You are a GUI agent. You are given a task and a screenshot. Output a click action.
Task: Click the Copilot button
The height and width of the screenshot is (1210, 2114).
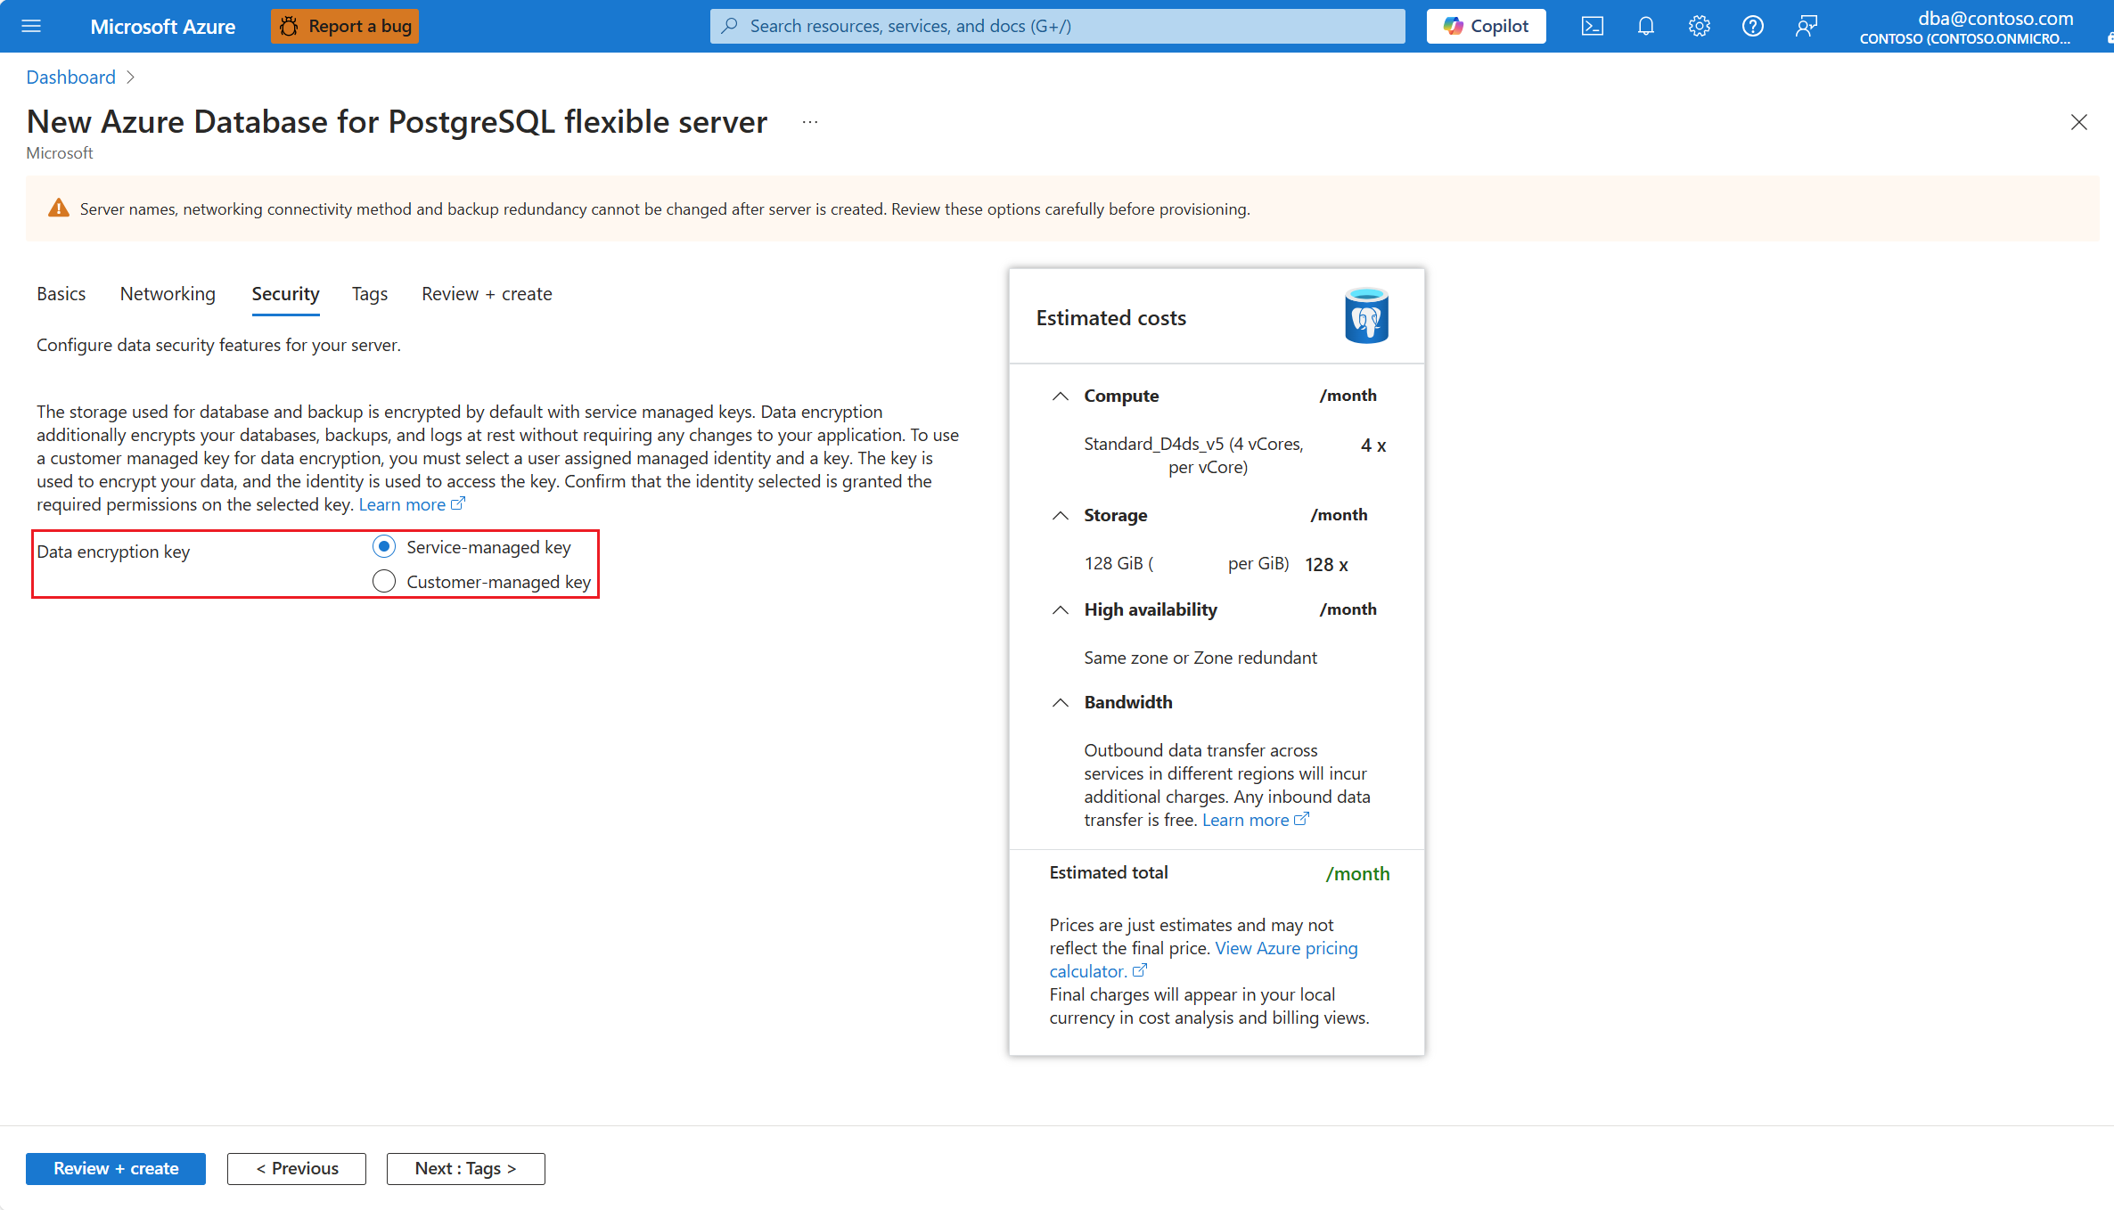[x=1486, y=26]
